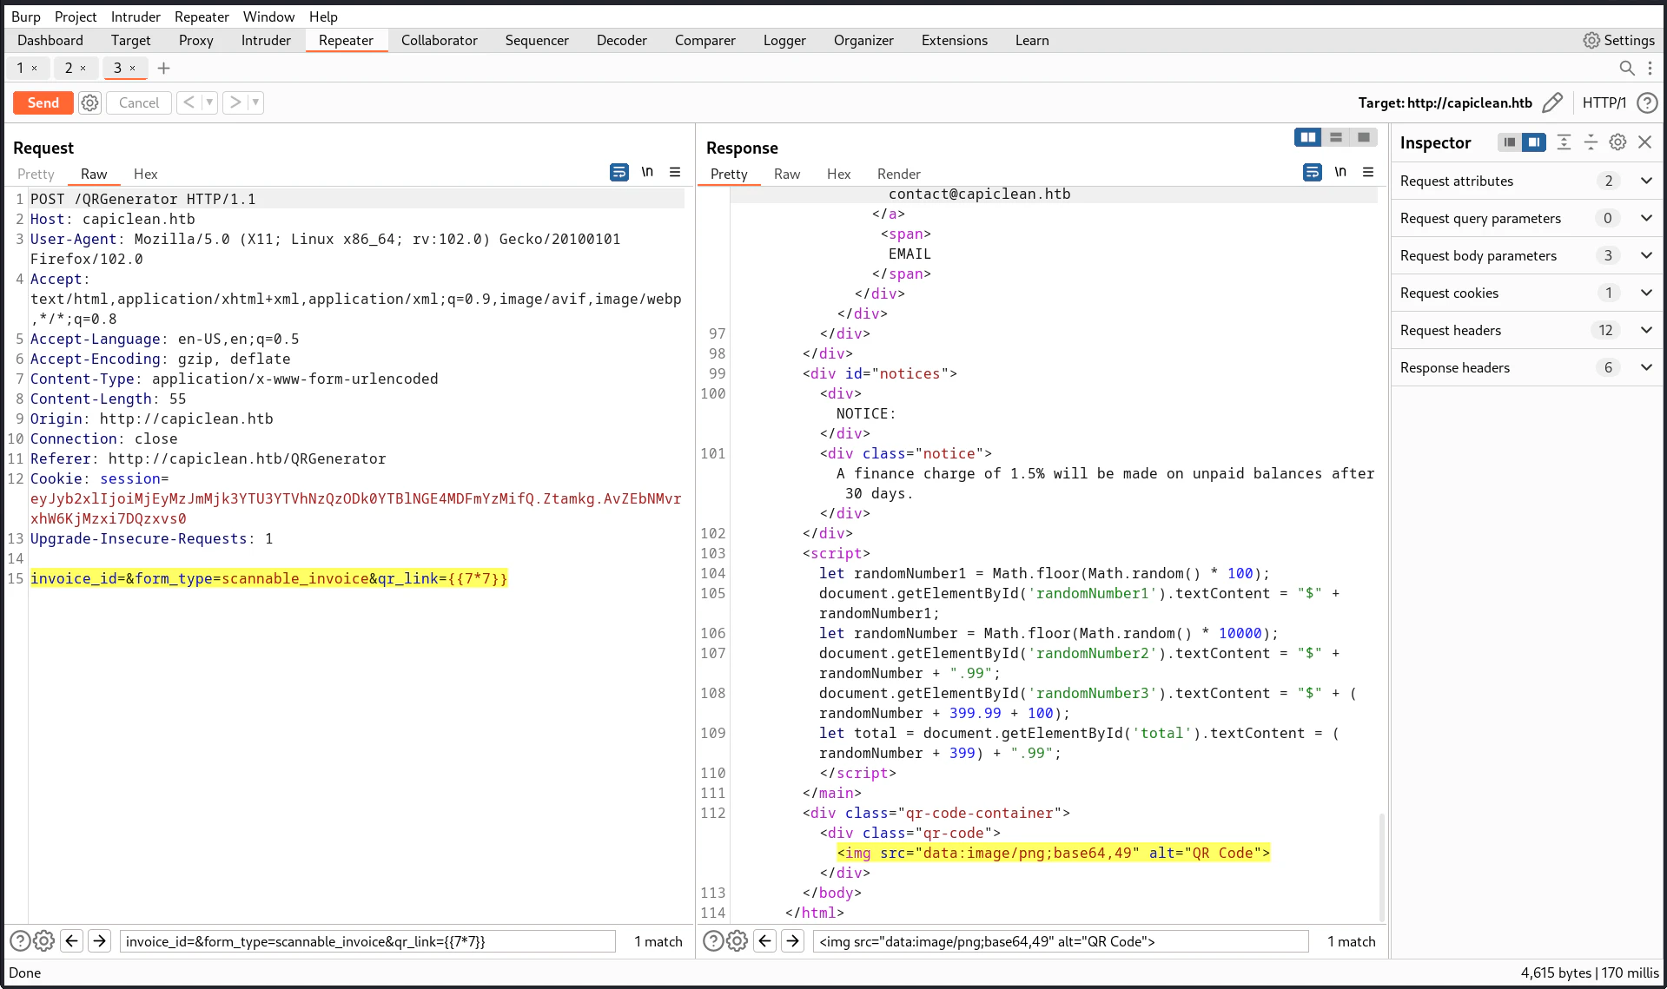Expand all Inspector sections
Viewport: 1667px width, 989px height.
point(1564,142)
